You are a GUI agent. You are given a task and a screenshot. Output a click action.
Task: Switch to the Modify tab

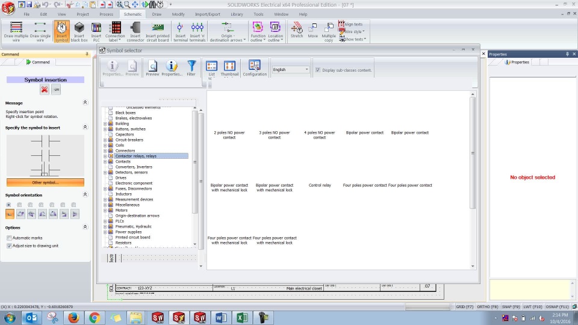tap(178, 14)
